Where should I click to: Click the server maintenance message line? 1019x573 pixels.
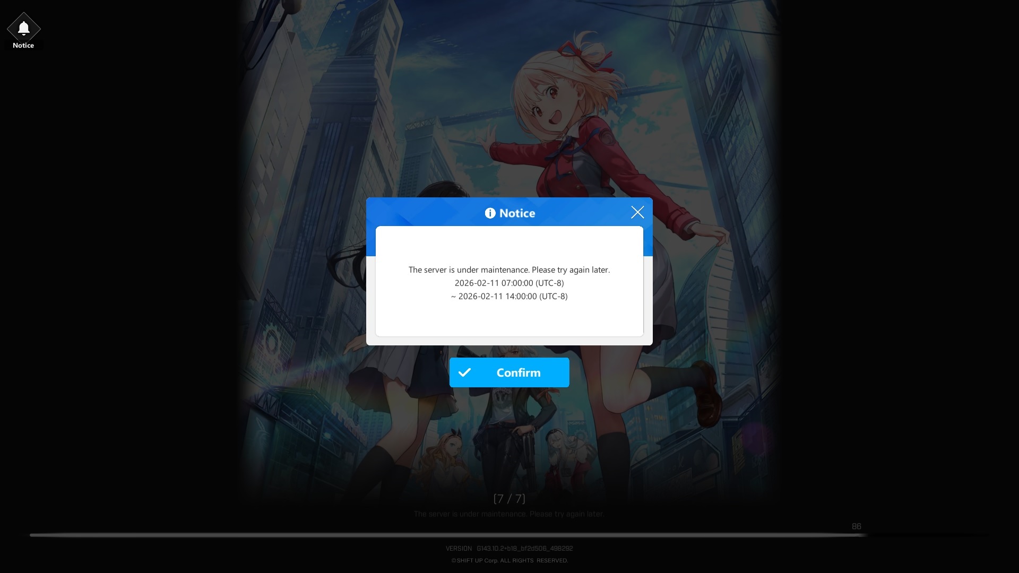(509, 270)
